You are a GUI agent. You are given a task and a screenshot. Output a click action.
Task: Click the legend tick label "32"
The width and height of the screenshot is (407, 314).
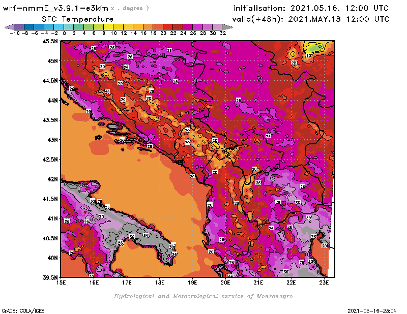223,33
